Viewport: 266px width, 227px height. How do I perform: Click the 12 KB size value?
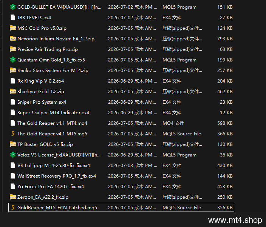(x=226, y=113)
